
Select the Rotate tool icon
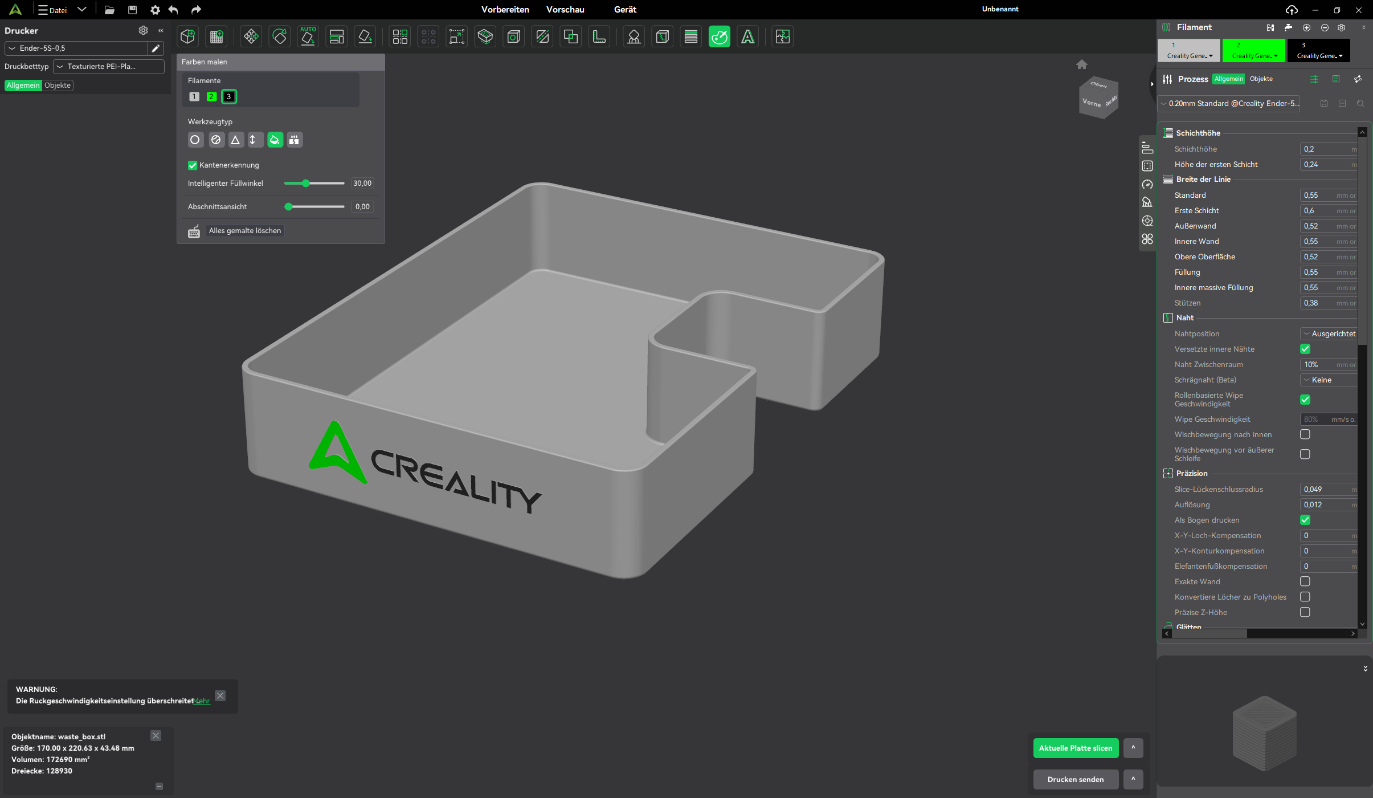(279, 36)
